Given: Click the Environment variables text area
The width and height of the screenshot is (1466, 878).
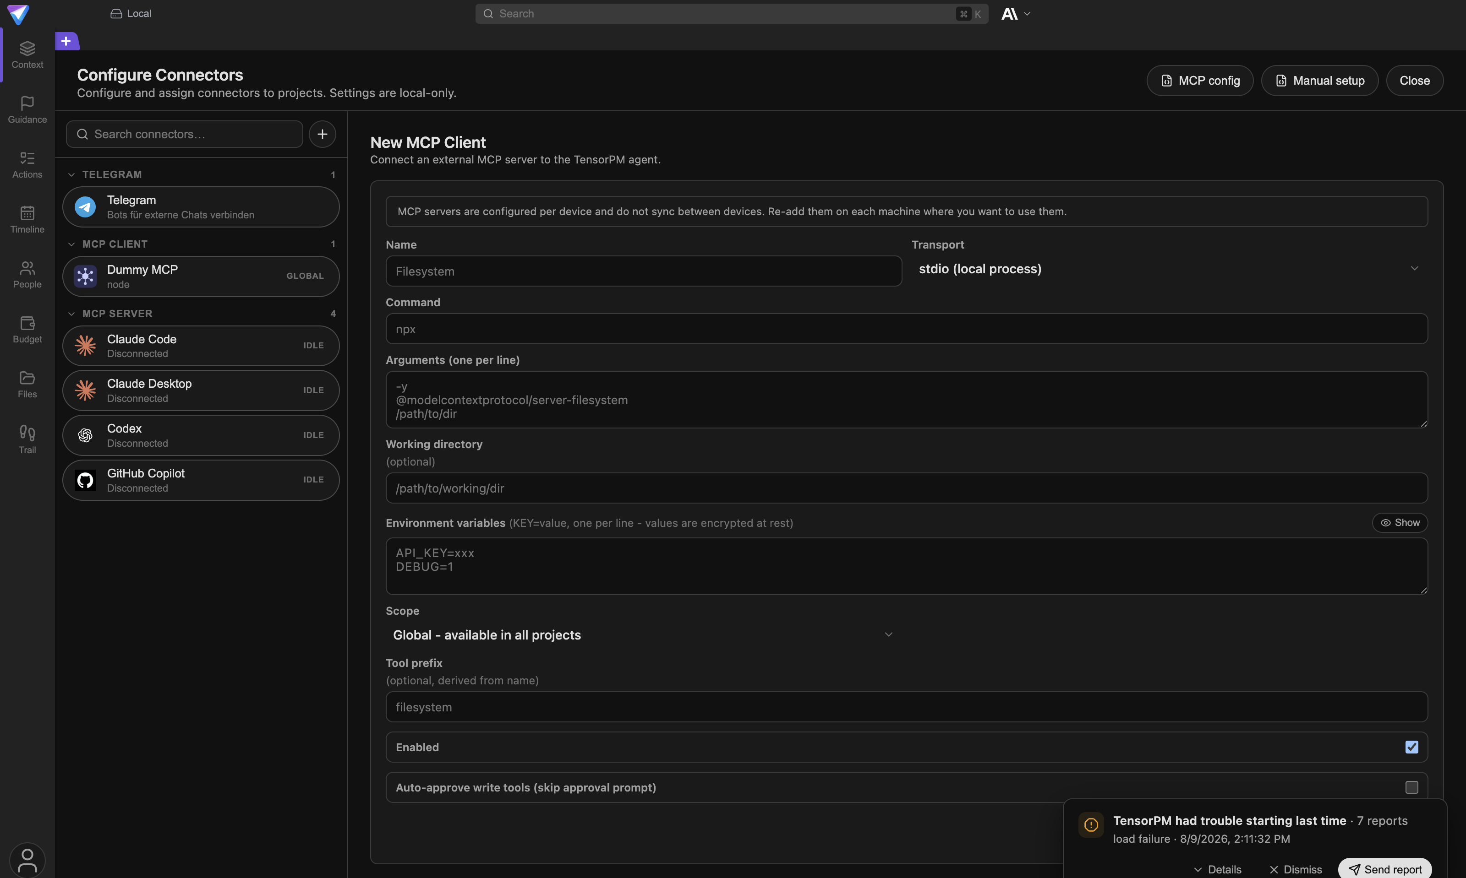Looking at the screenshot, I should pyautogui.click(x=907, y=566).
